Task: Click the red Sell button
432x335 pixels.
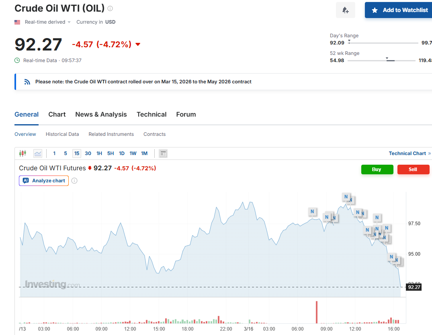Action: click(413, 169)
